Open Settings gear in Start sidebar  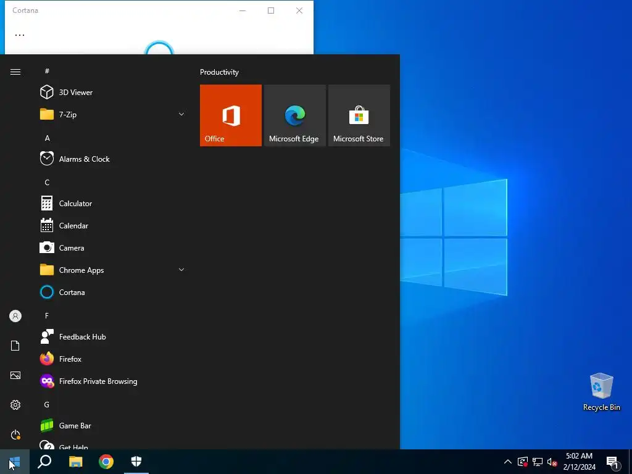point(15,405)
